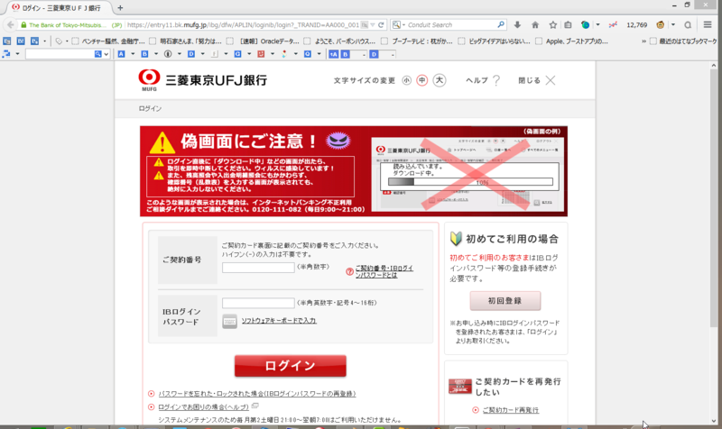
Task: Click the question mark Help icon
Action: (495, 80)
